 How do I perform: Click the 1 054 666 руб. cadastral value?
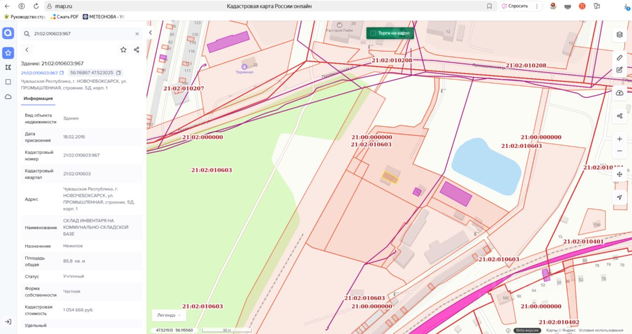78,310
